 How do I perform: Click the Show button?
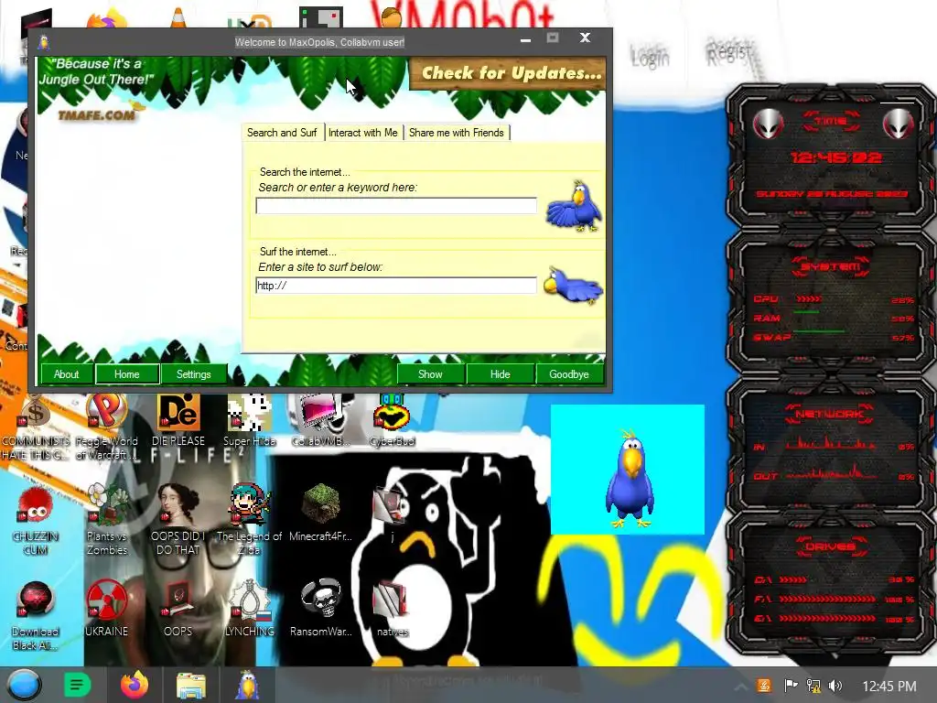click(x=430, y=374)
